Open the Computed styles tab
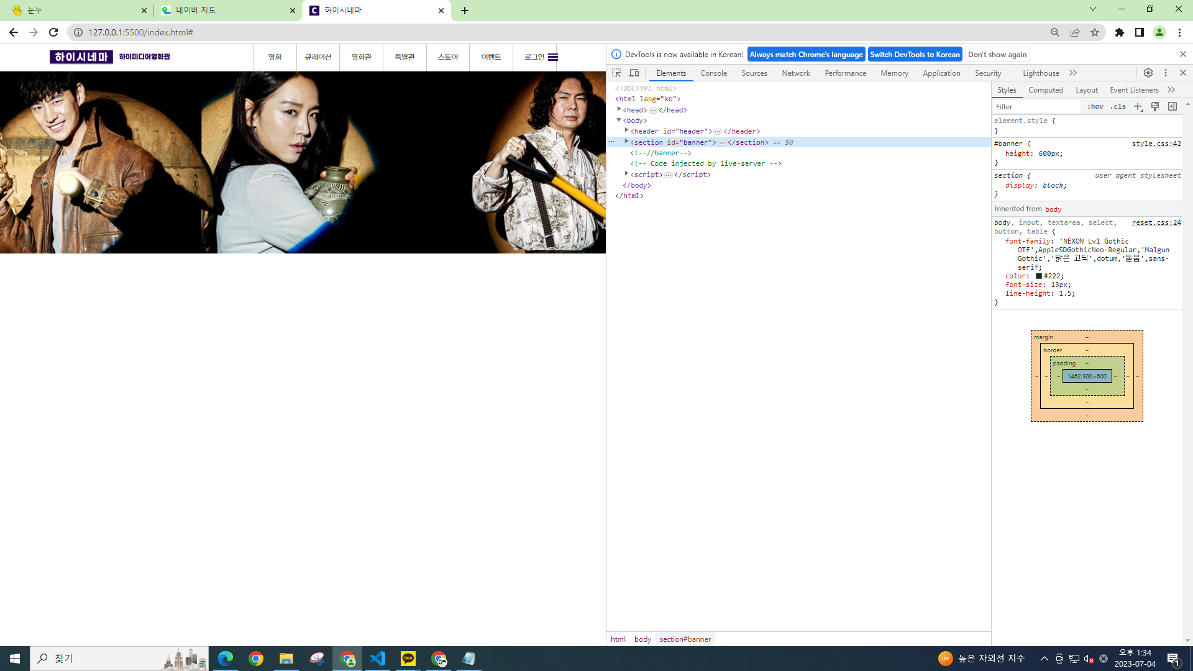1193x671 pixels. [1046, 90]
